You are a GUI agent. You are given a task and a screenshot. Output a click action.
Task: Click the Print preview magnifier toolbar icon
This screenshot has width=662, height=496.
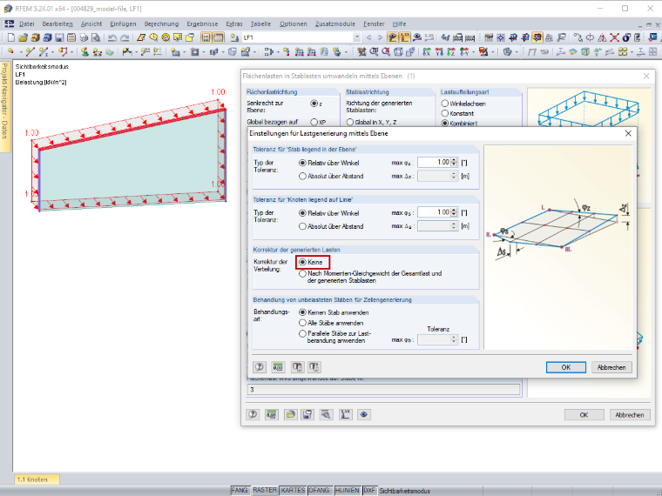point(96,37)
